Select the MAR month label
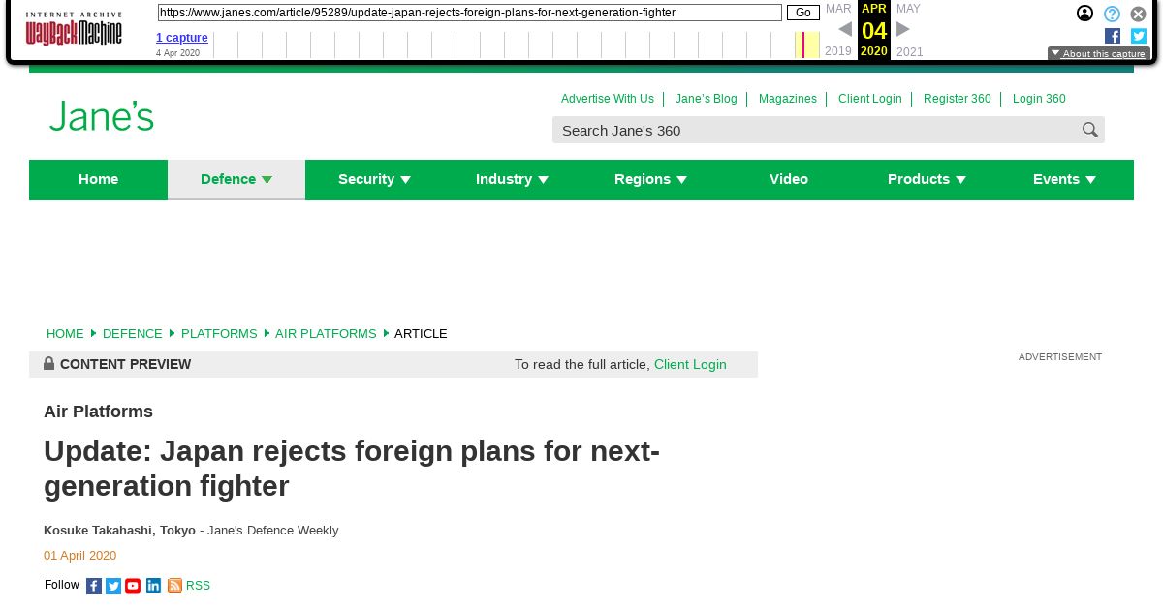1163x610 pixels. pos(838,9)
